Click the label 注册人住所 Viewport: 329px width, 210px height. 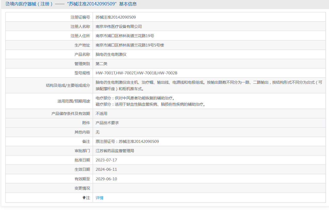point(80,36)
